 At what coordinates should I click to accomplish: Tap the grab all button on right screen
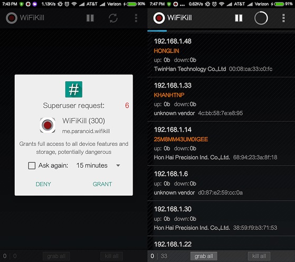click(204, 256)
